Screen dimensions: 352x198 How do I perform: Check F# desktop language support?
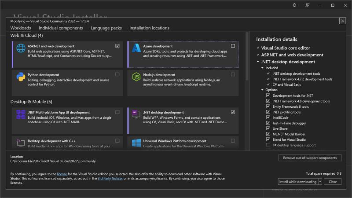(268, 145)
